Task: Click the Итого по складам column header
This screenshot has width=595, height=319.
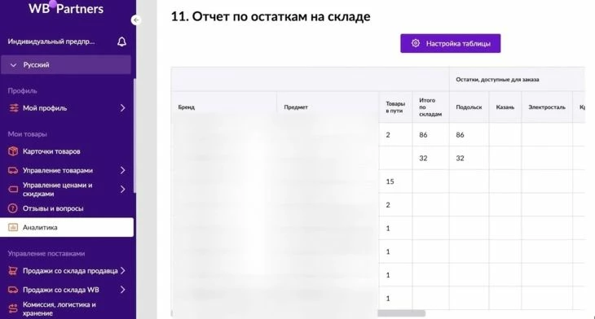Action: 430,107
